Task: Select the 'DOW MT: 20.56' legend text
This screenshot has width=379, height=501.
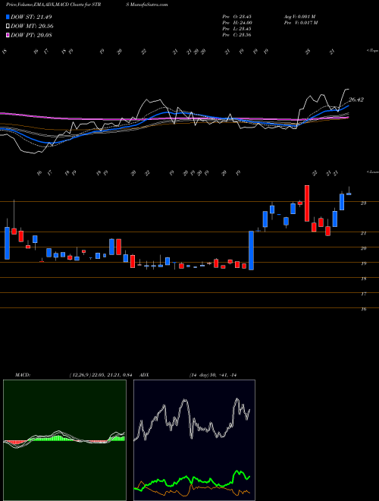Action: point(33,27)
